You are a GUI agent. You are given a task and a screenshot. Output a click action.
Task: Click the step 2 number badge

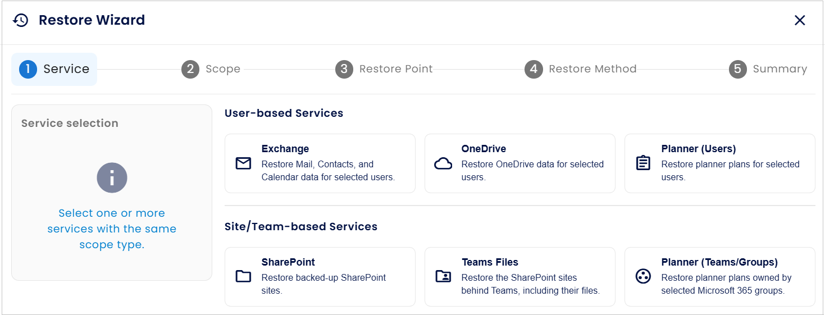tap(190, 70)
